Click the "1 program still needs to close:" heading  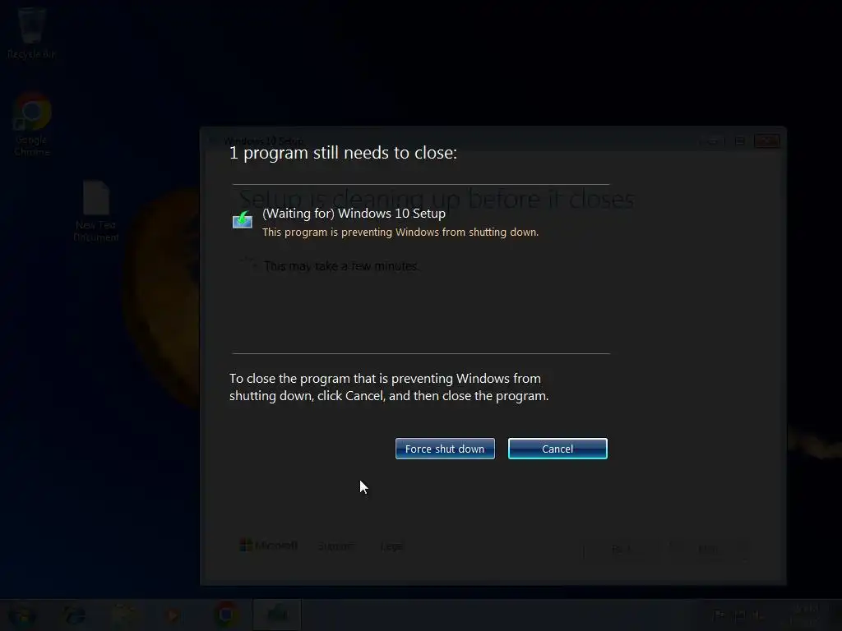pos(343,153)
